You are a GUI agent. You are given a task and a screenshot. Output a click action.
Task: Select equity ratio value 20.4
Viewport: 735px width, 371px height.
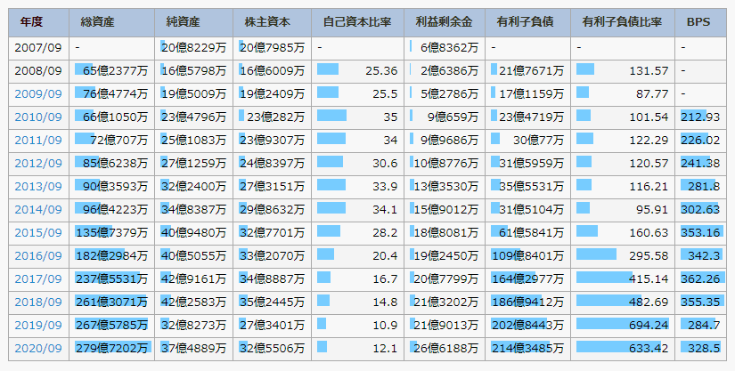385,256
